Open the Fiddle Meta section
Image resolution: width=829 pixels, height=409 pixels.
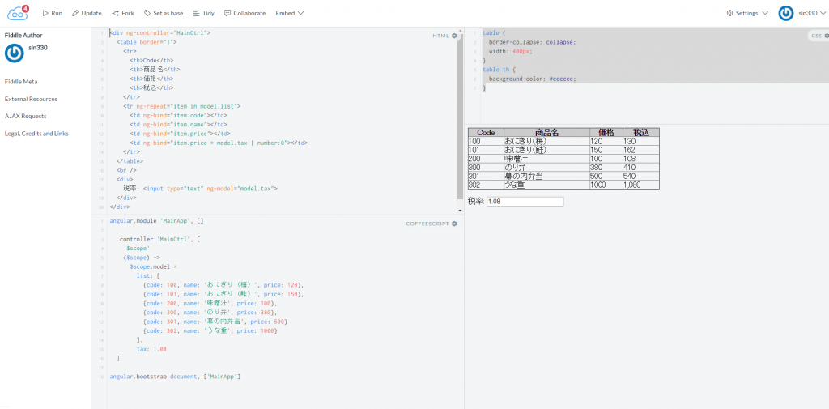pos(21,82)
